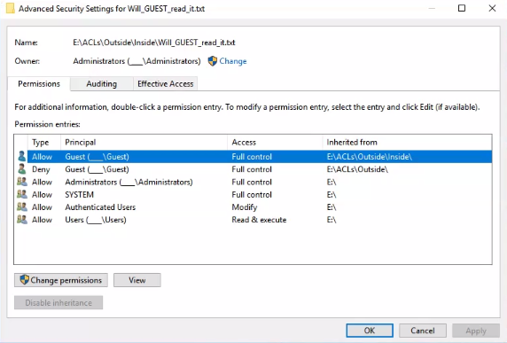Sort by the Inherited from column header
The image size is (507, 343).
[408, 142]
